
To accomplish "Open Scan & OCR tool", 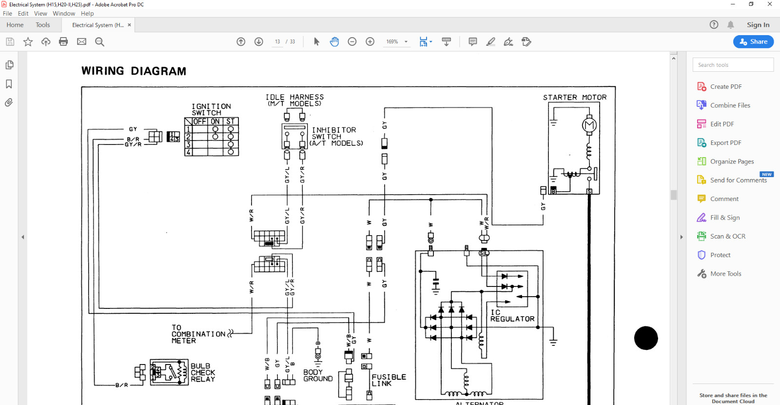I will [721, 236].
